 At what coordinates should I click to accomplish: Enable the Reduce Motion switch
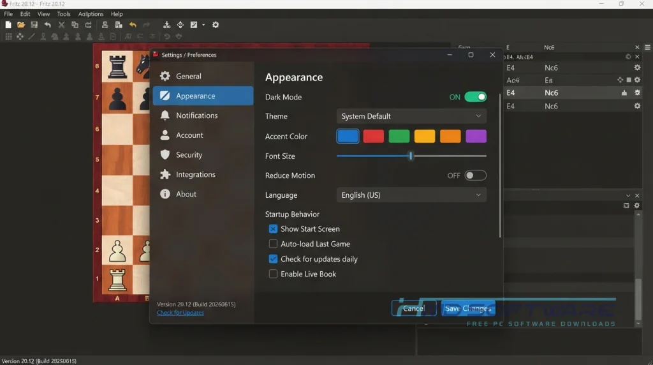pyautogui.click(x=475, y=175)
